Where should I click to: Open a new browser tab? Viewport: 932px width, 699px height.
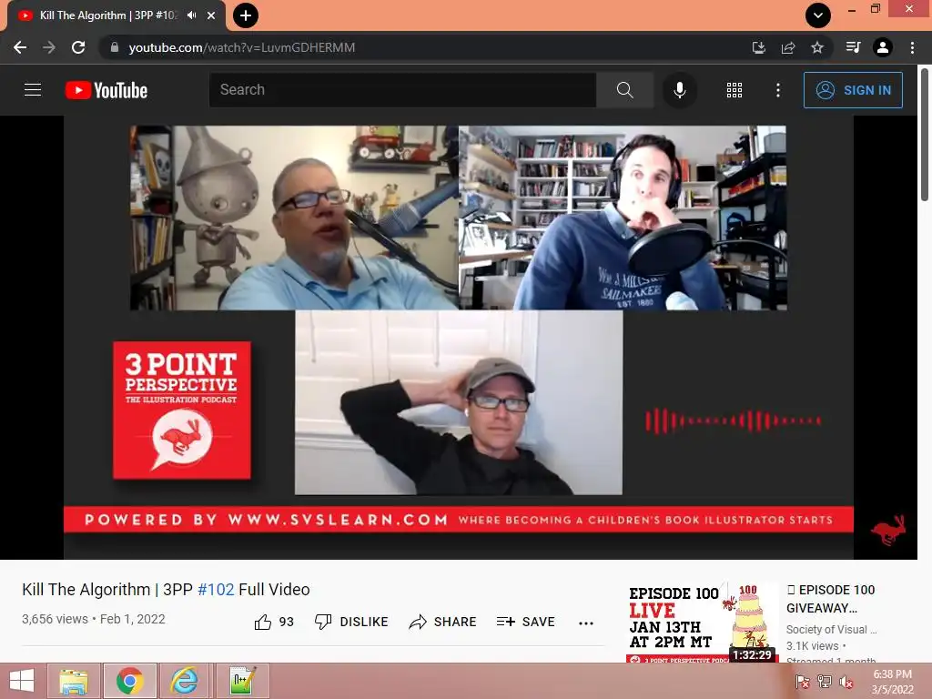point(246,15)
